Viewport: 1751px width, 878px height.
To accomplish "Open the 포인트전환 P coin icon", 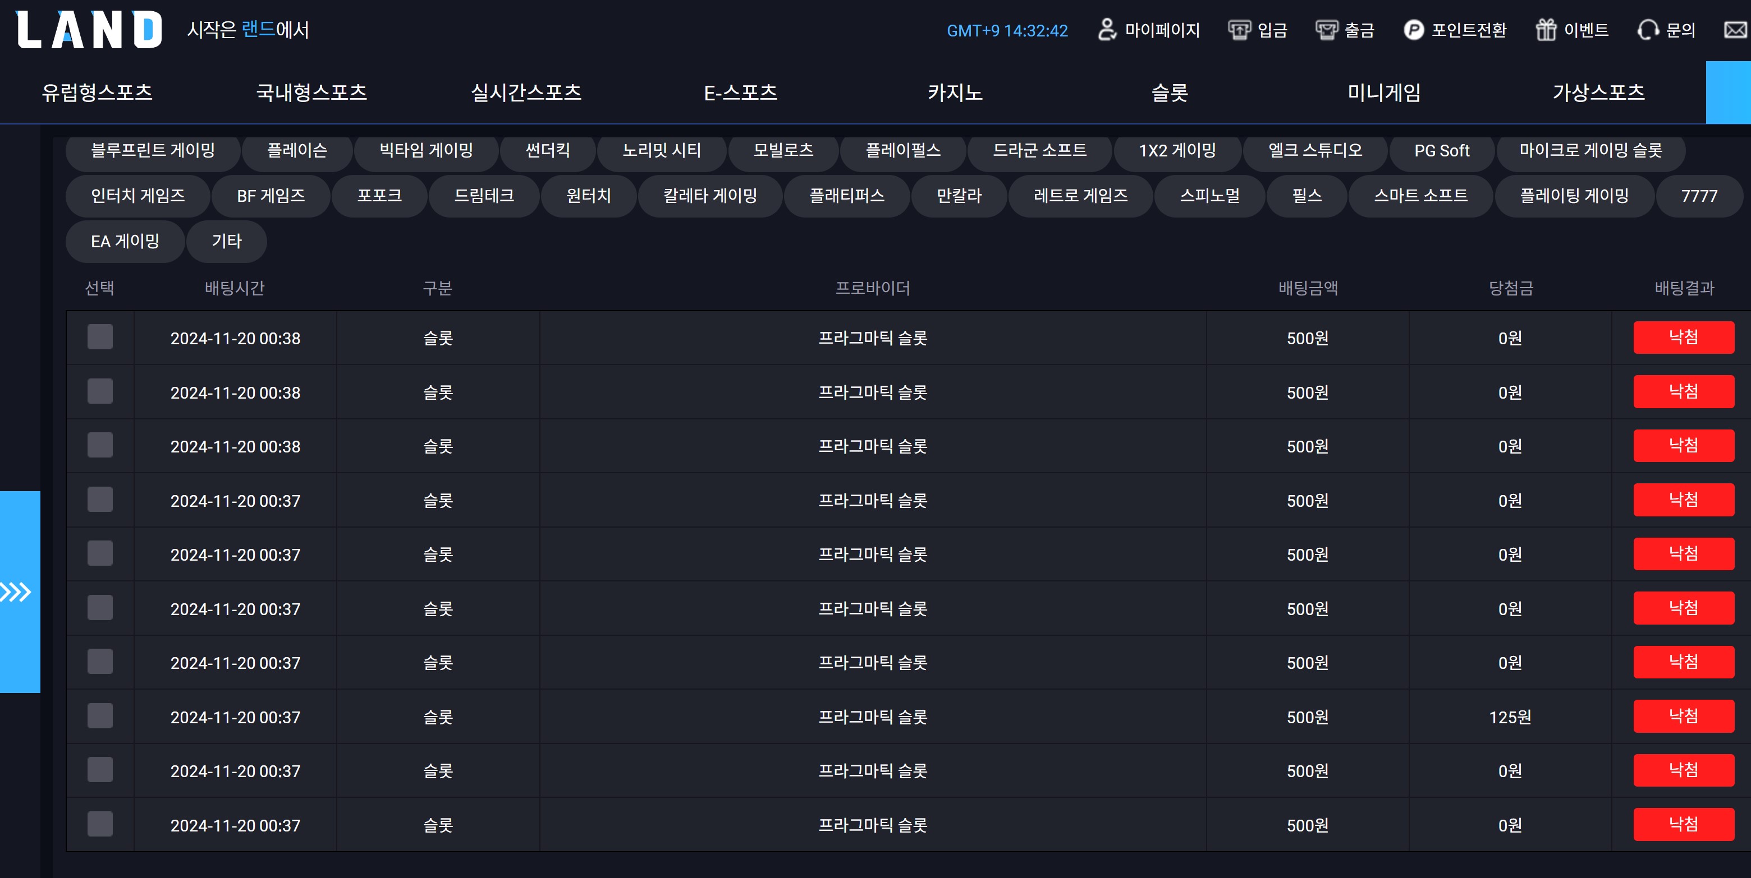I will click(x=1414, y=30).
